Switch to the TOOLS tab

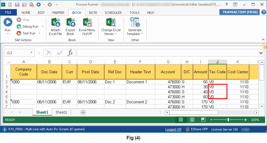click(134, 13)
